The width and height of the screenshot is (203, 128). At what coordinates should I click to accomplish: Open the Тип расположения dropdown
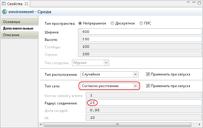click(x=136, y=74)
